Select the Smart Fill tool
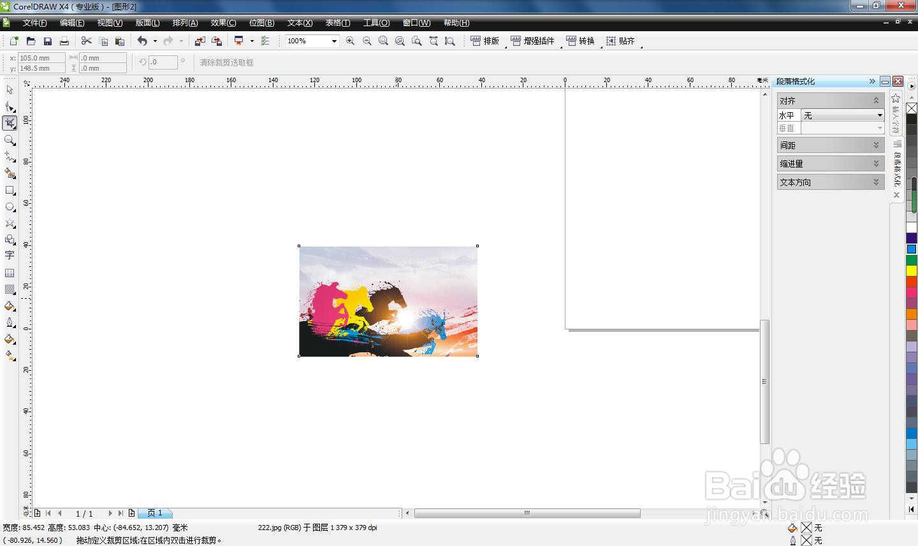This screenshot has width=918, height=546. coord(10,173)
